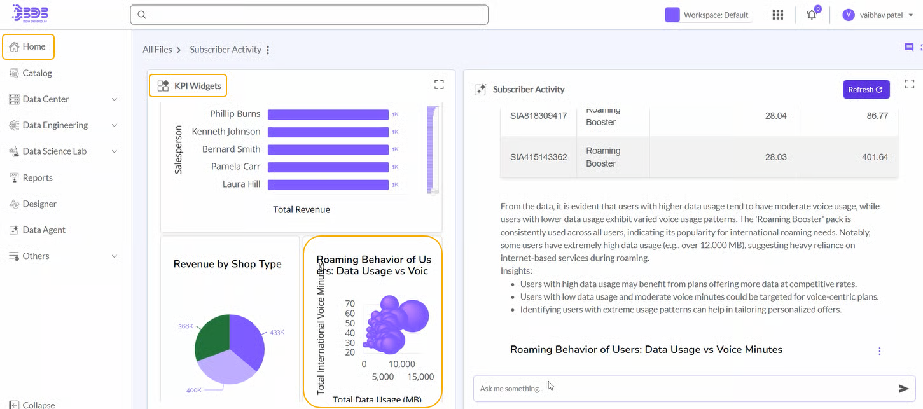The image size is (923, 409).
Task: Open the Workspace: Default selector
Action: pyautogui.click(x=708, y=15)
